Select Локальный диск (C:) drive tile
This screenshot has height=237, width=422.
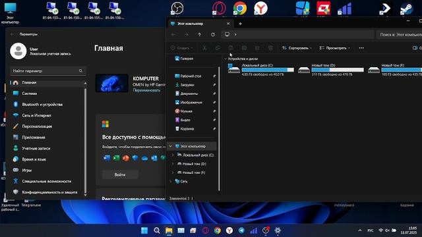coord(261,70)
